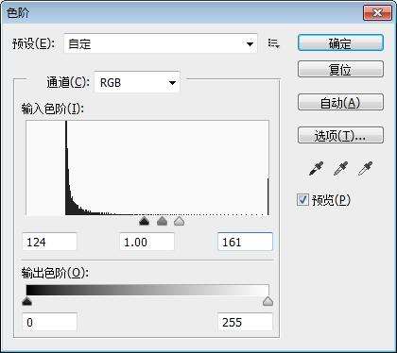Focus the output level field showing 255

245,322
